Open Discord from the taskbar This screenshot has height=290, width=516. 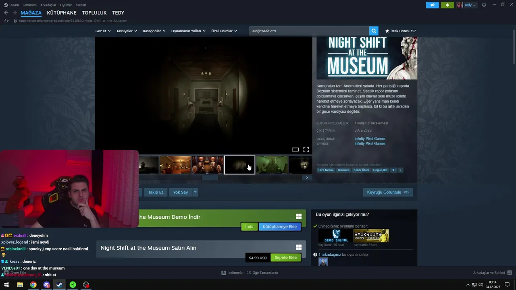(x=46, y=285)
